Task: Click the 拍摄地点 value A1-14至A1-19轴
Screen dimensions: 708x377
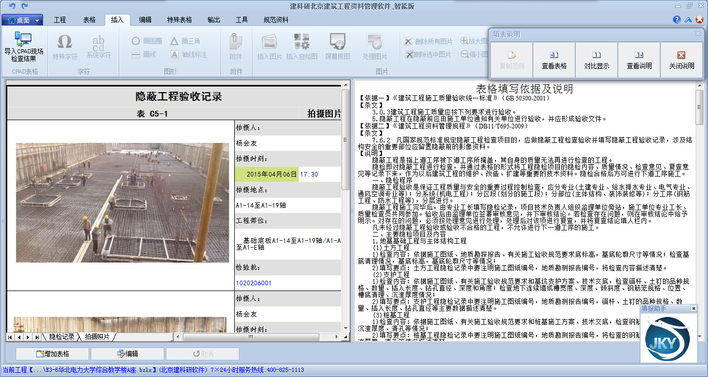Action: [x=261, y=206]
